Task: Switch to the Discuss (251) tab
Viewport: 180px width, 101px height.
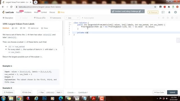Action: point(40,18)
